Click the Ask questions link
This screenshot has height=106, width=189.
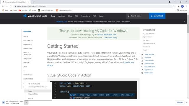(x=149, y=61)
